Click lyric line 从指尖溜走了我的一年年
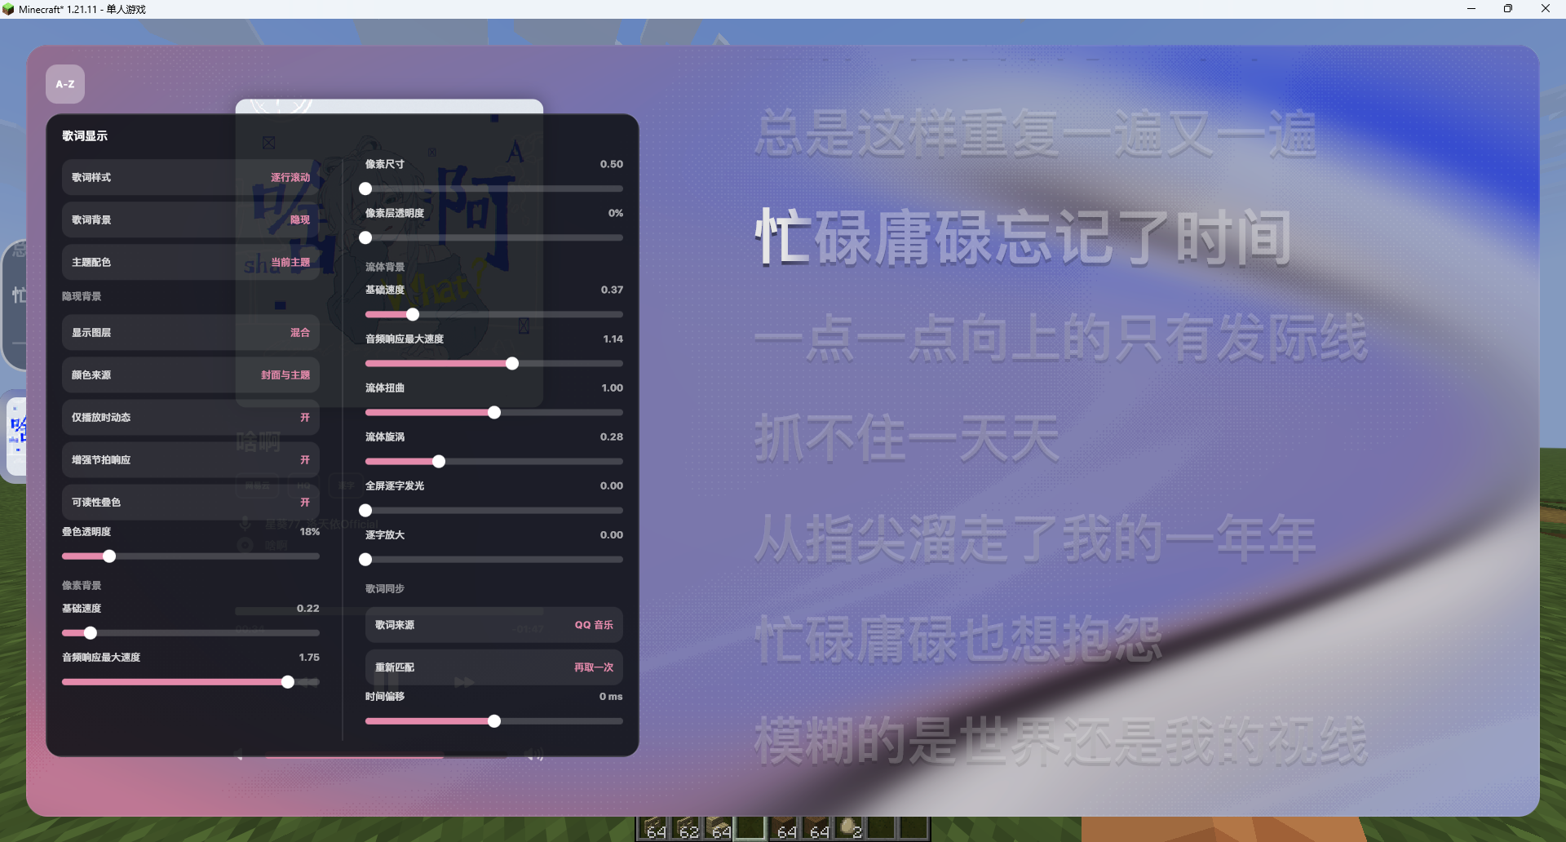Screen dimensions: 1566x842 (x=1035, y=538)
